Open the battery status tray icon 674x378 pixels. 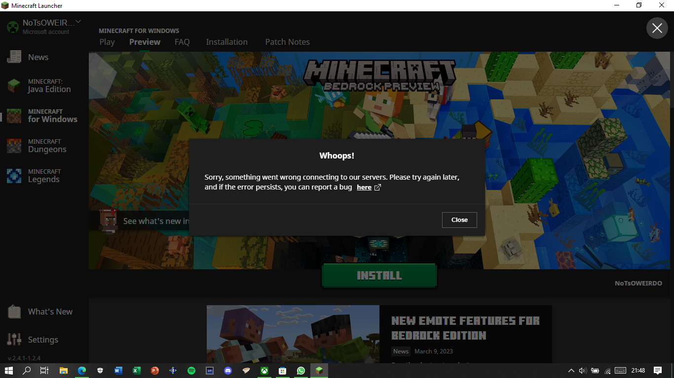tap(595, 371)
